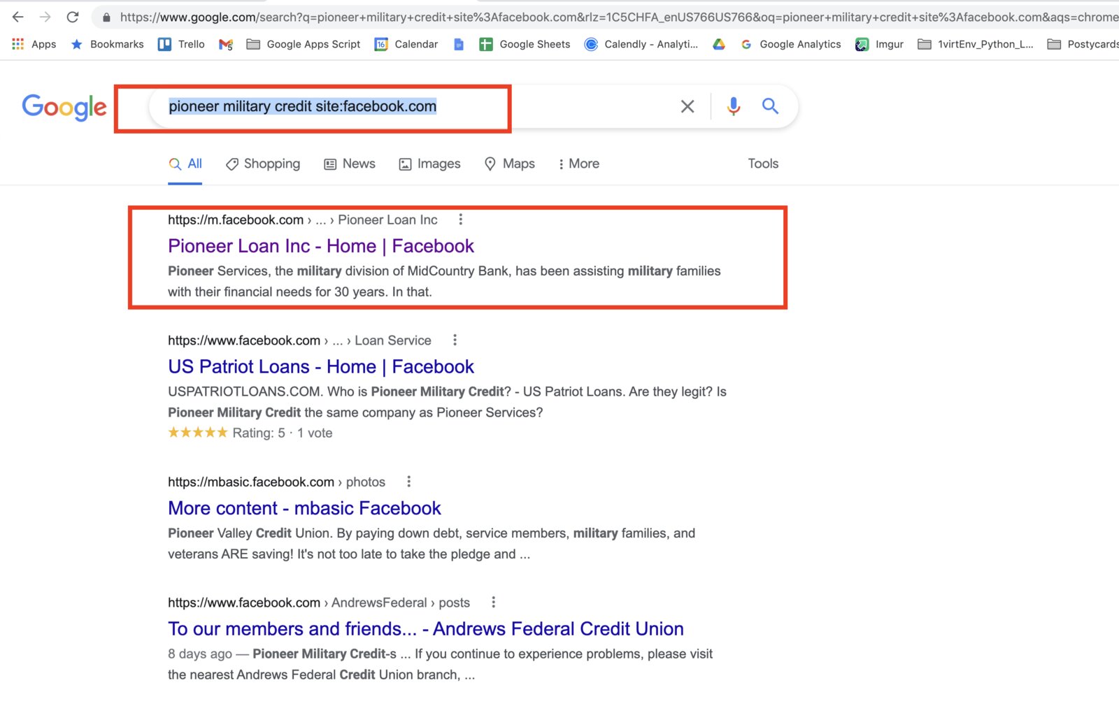This screenshot has height=706, width=1119.
Task: Open the 1virtEnv_Python folder bookmark
Action: pos(976,44)
